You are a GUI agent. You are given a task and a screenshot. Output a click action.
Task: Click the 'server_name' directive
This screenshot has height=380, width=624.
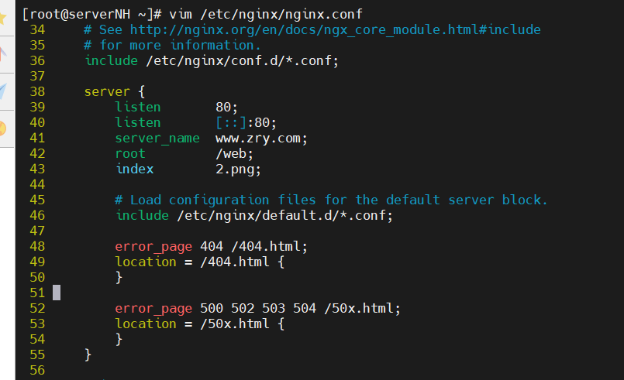click(x=157, y=139)
